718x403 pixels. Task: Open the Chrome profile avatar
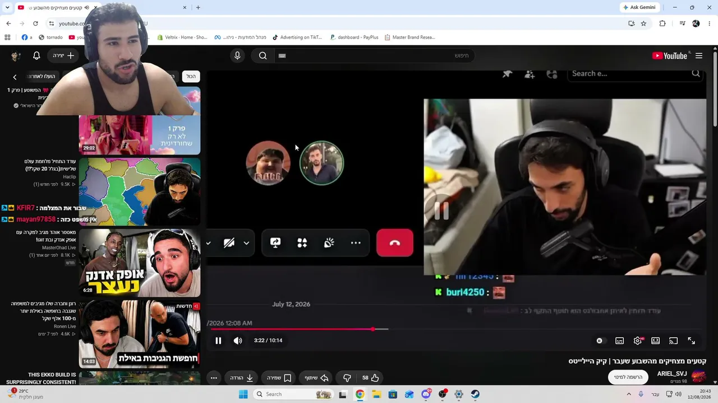point(696,24)
